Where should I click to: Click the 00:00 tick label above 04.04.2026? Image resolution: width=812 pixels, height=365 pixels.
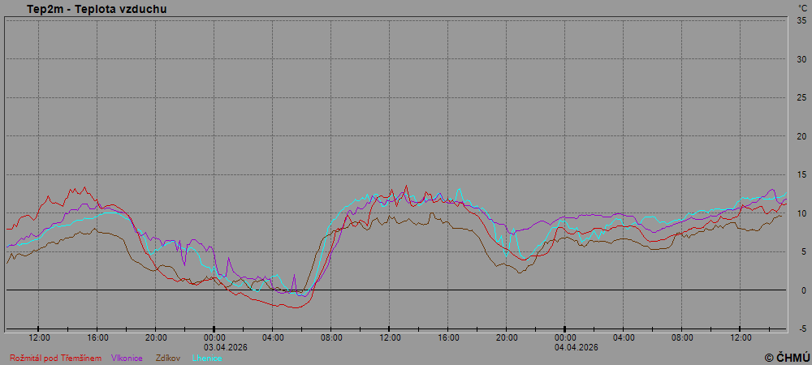click(x=565, y=337)
